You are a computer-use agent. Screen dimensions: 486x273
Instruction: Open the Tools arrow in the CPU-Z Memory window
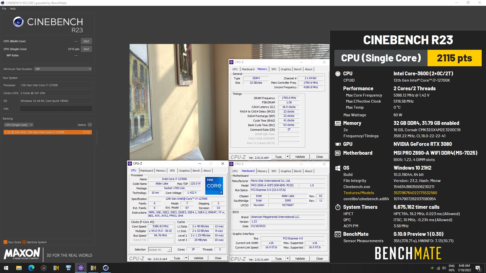pos(288,157)
